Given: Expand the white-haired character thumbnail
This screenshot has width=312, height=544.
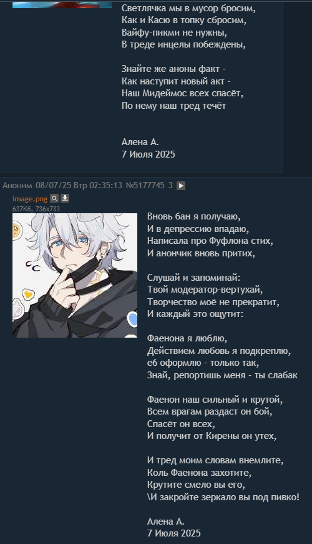Looking at the screenshot, I should tap(75, 275).
